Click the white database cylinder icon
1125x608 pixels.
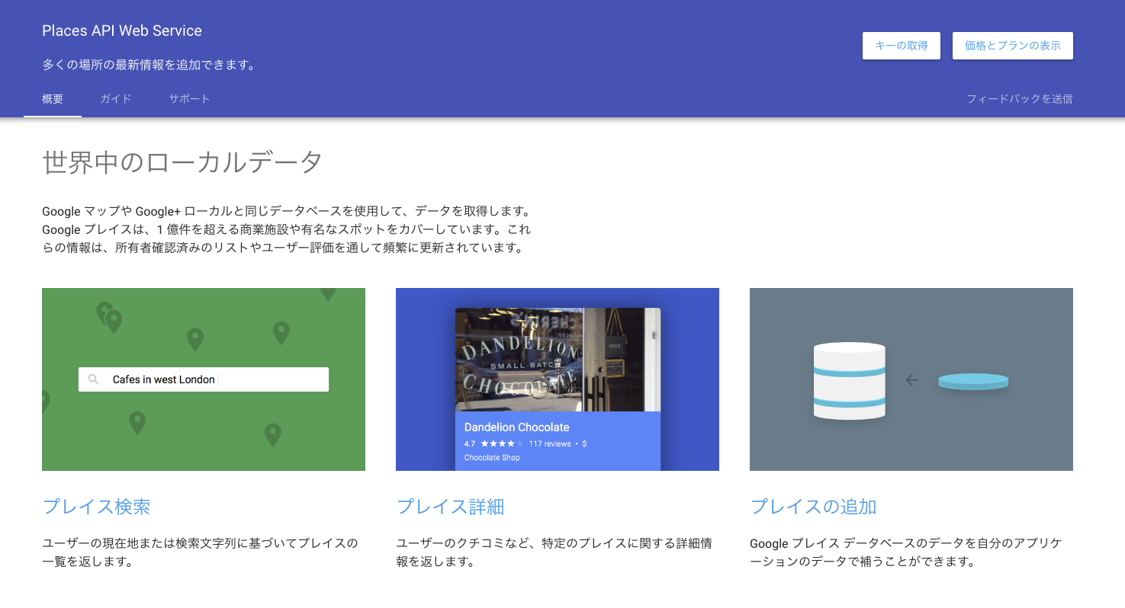(x=850, y=380)
